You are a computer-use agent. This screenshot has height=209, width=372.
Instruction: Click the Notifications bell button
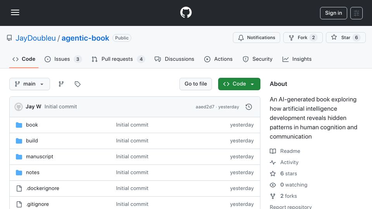(257, 38)
